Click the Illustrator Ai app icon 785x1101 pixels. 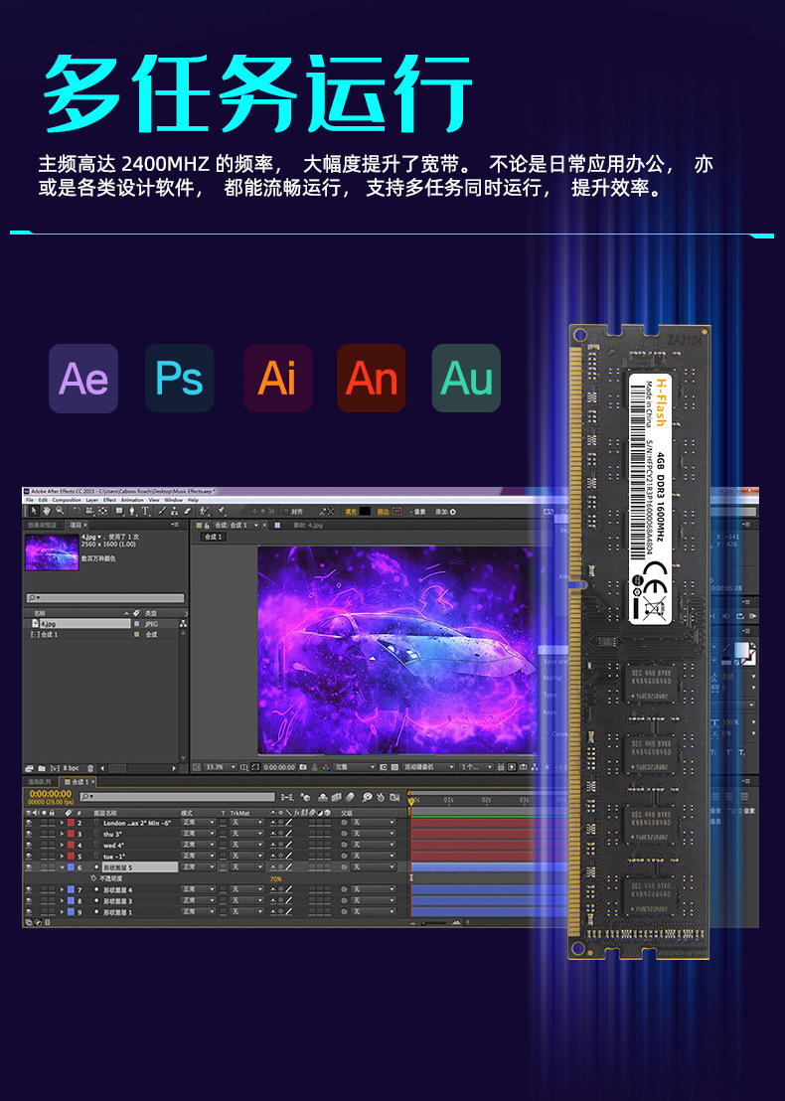tap(278, 379)
